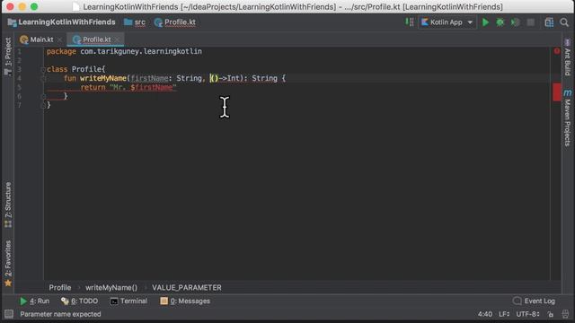Open the Ant Build side panel
This screenshot has width=575, height=323.
pyautogui.click(x=567, y=57)
